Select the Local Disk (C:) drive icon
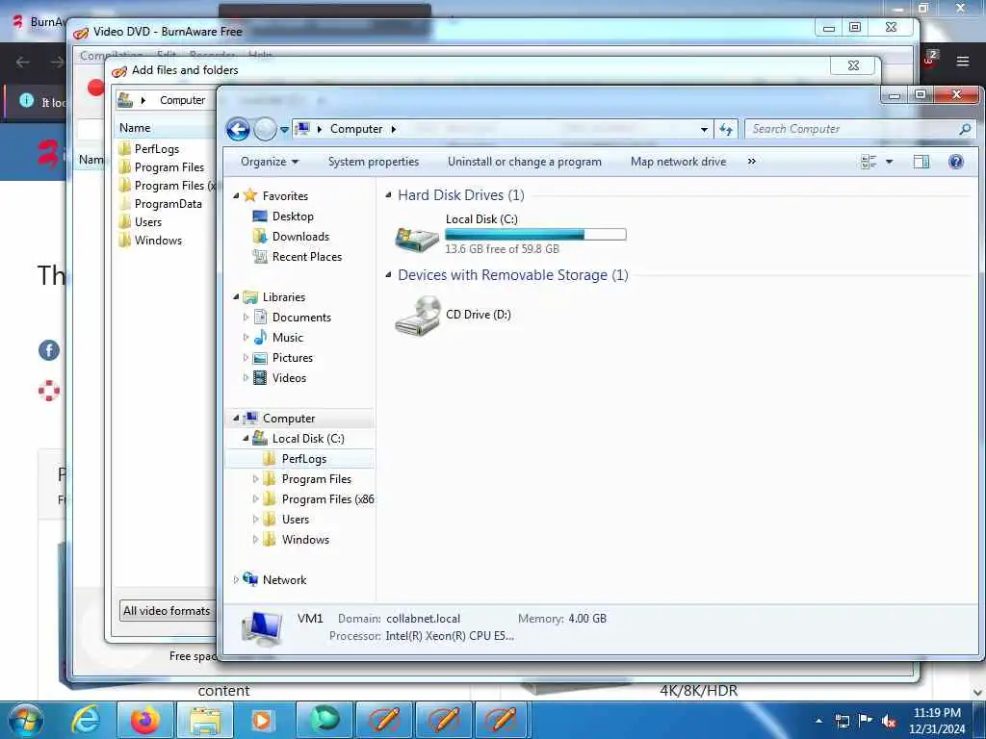Screen dimensions: 986x739 coord(416,238)
